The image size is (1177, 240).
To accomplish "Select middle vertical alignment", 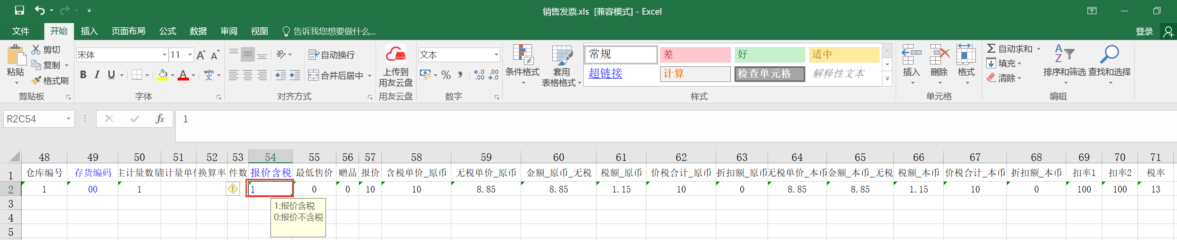I will pos(248,55).
